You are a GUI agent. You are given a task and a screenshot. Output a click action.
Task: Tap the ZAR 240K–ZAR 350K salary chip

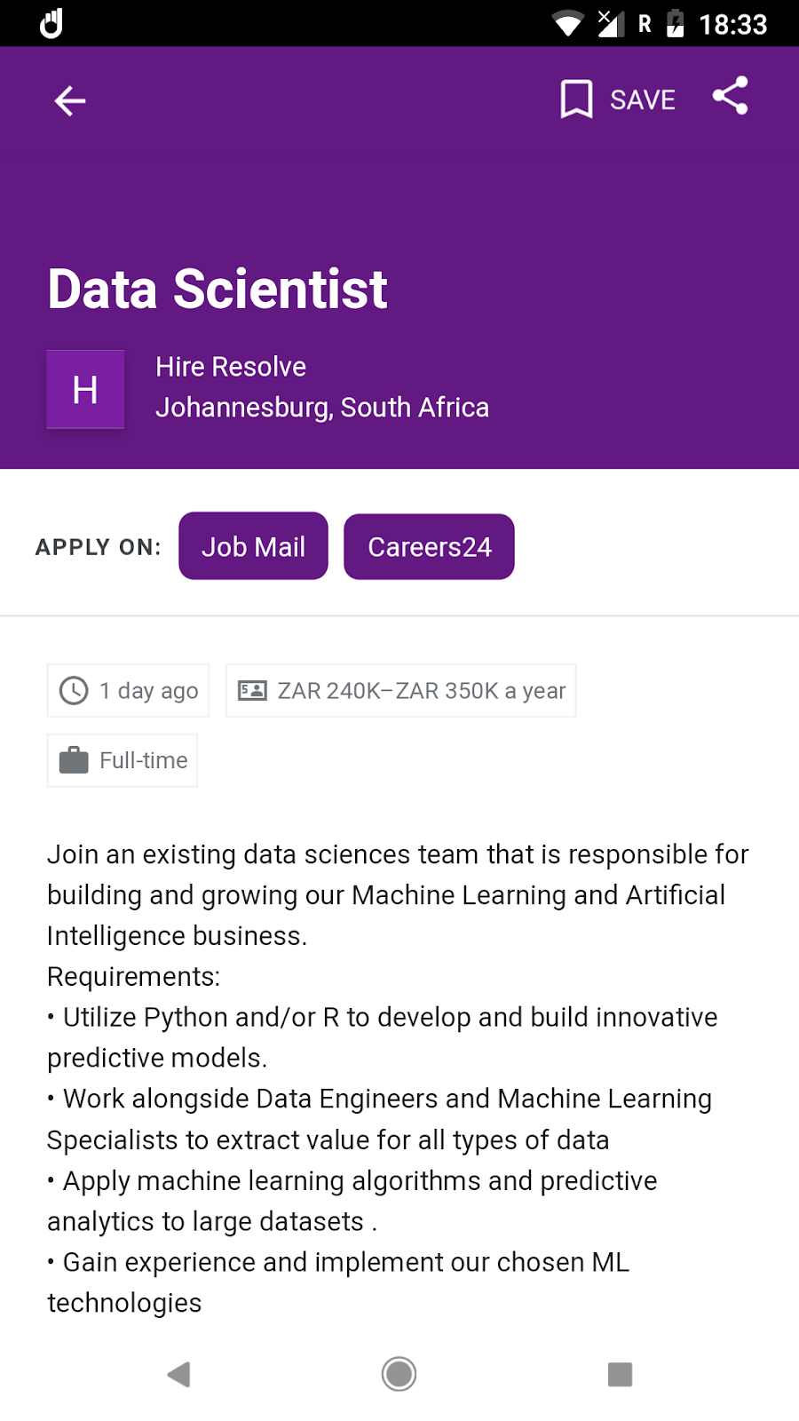click(x=401, y=690)
